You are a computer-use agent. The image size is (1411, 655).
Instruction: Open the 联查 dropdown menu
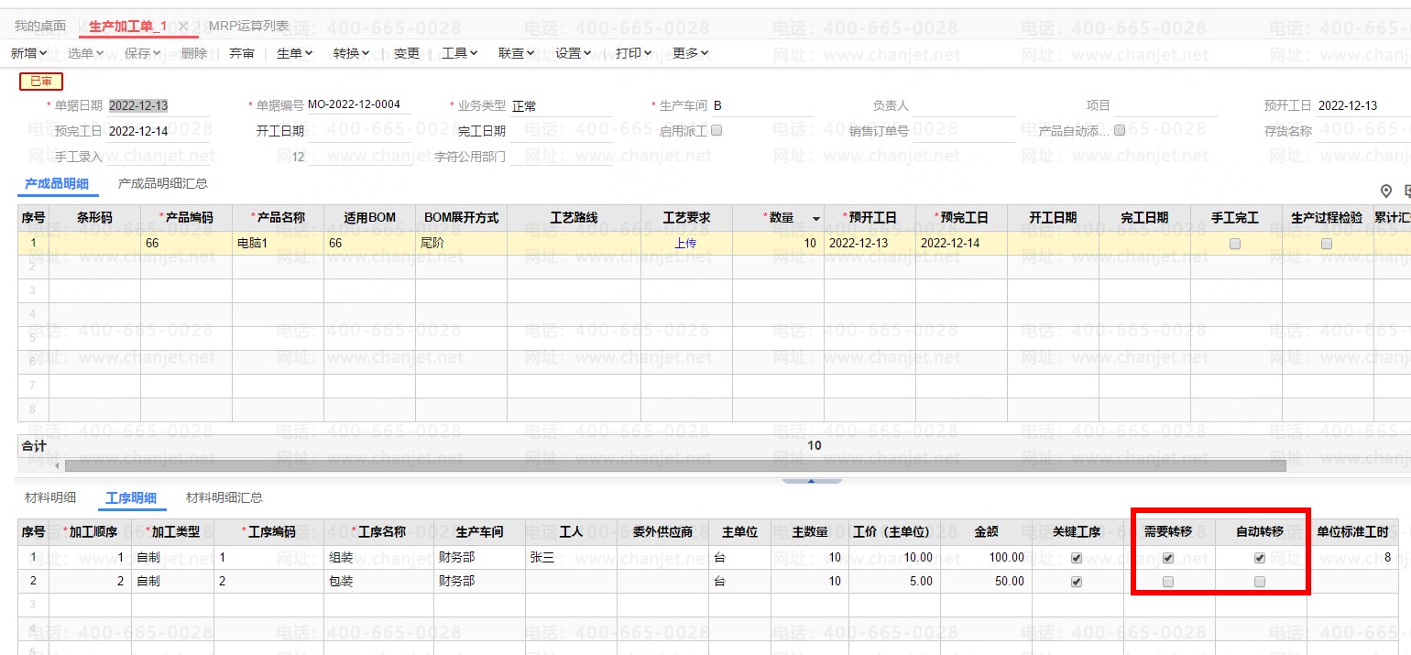pyautogui.click(x=516, y=53)
